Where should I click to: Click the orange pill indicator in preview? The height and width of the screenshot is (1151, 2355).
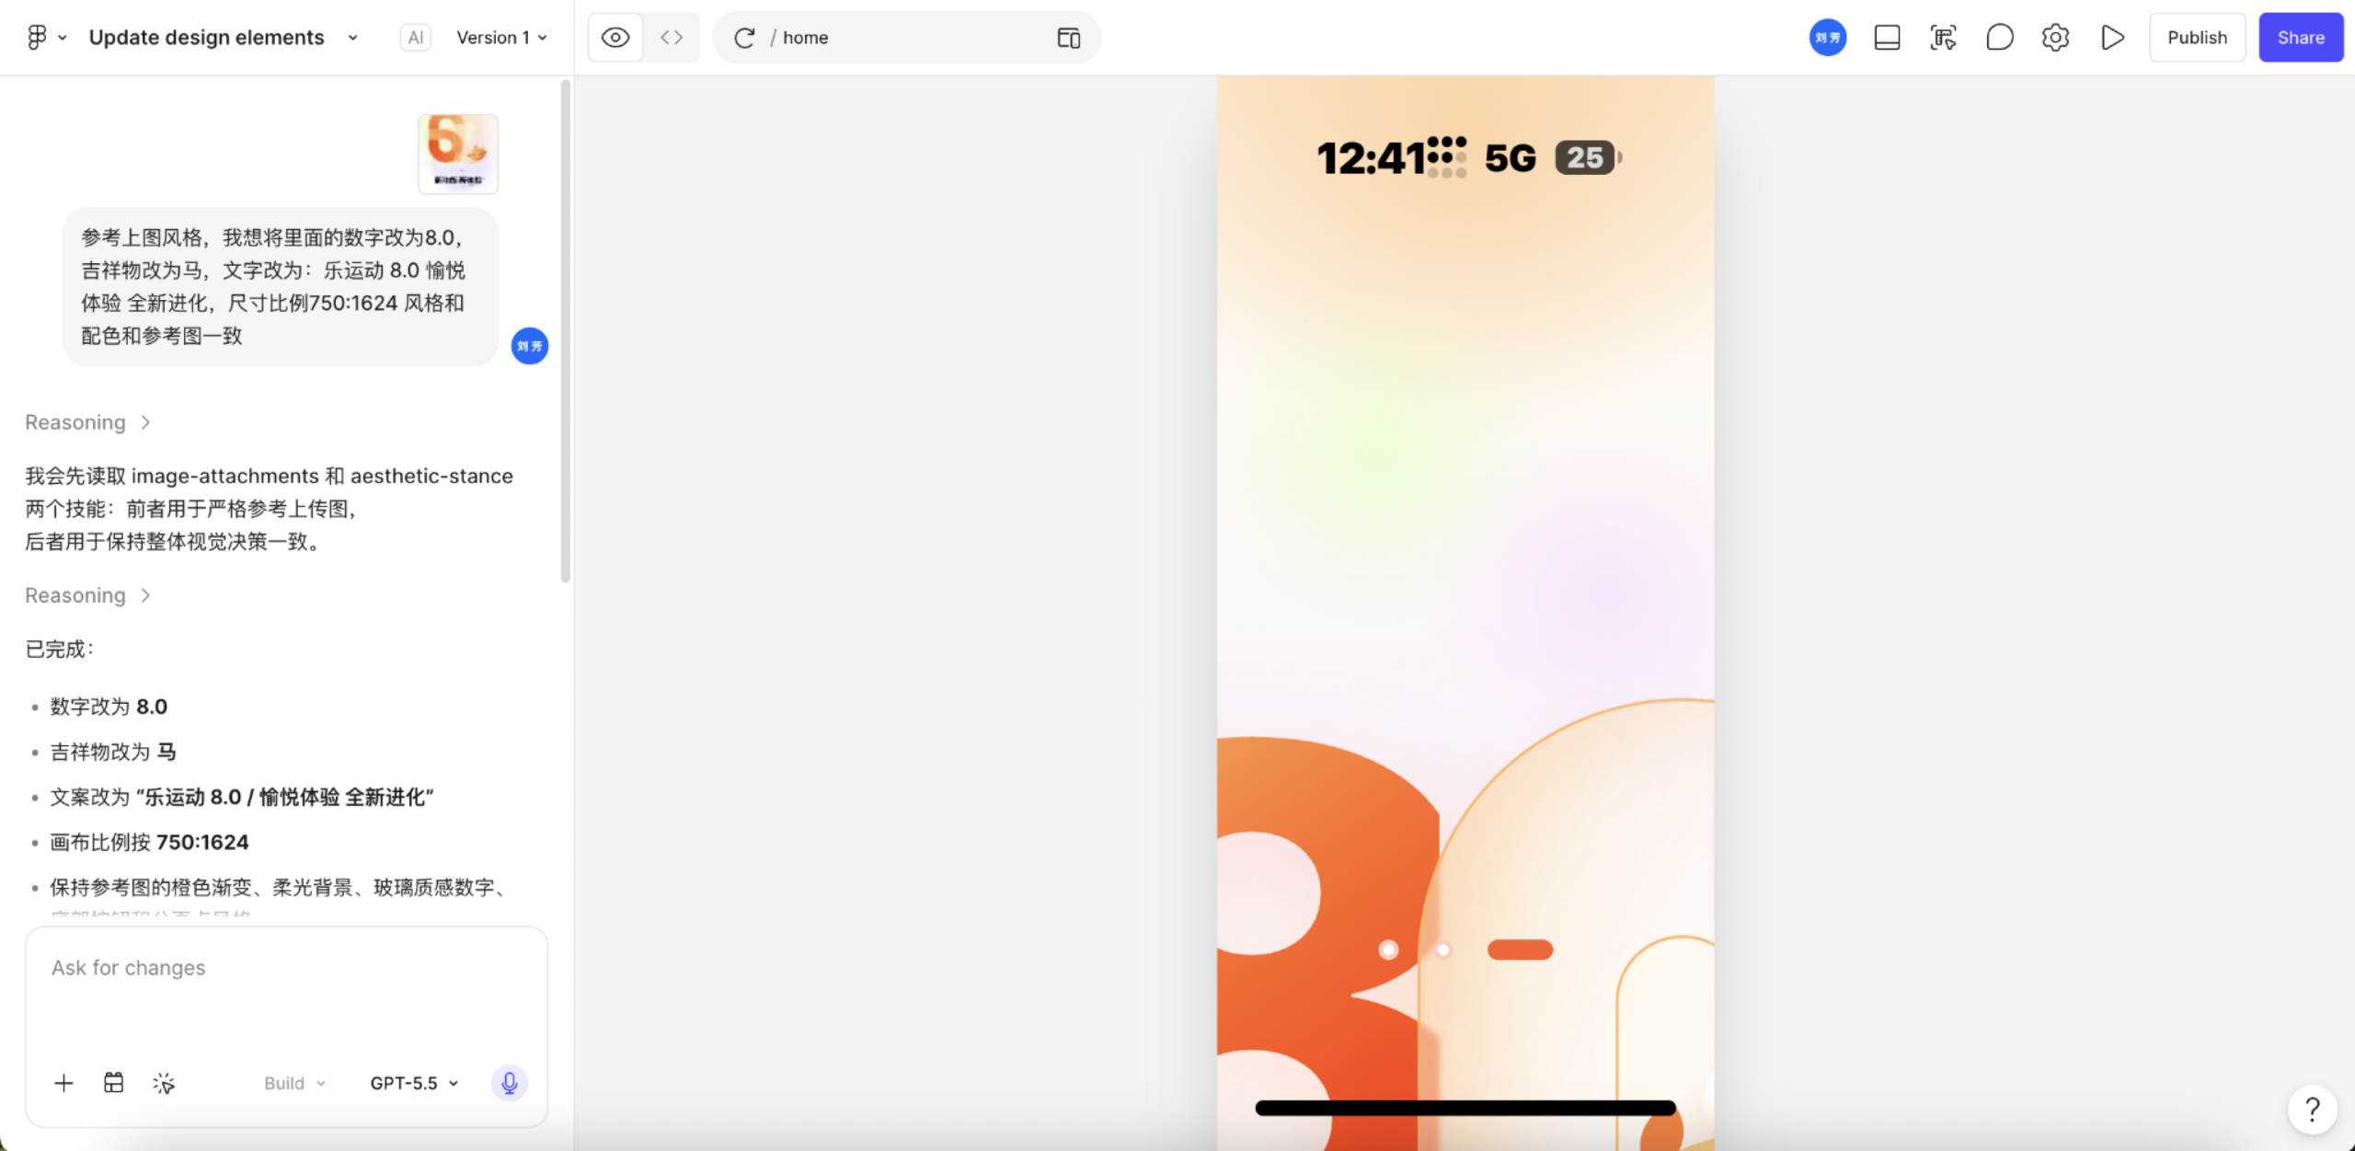point(1520,950)
